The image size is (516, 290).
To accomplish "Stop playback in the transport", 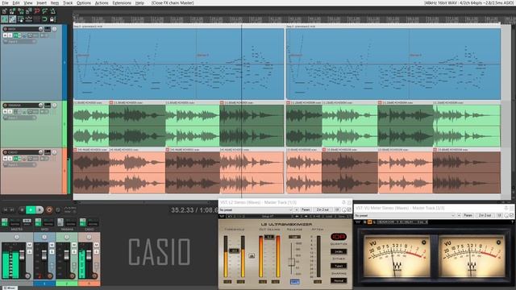I will [22, 209].
